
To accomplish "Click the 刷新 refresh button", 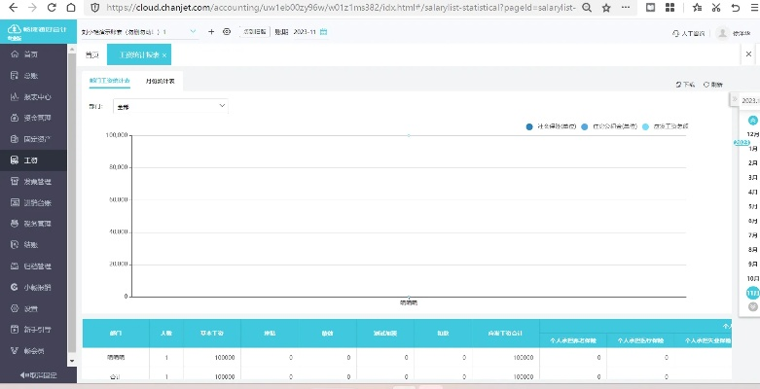I will 712,85.
